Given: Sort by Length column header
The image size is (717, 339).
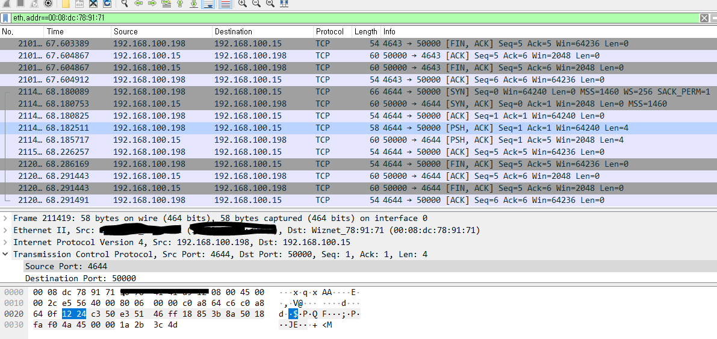Looking at the screenshot, I should [366, 31].
